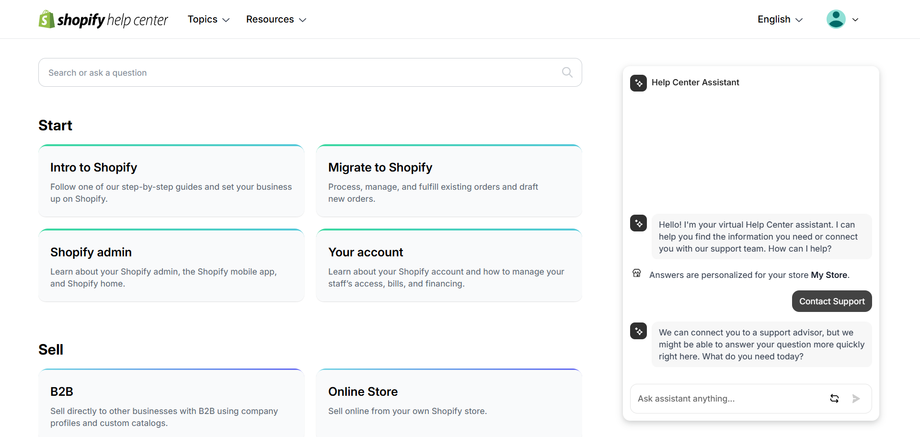Click the Ask assistant anything input field

pyautogui.click(x=719, y=398)
